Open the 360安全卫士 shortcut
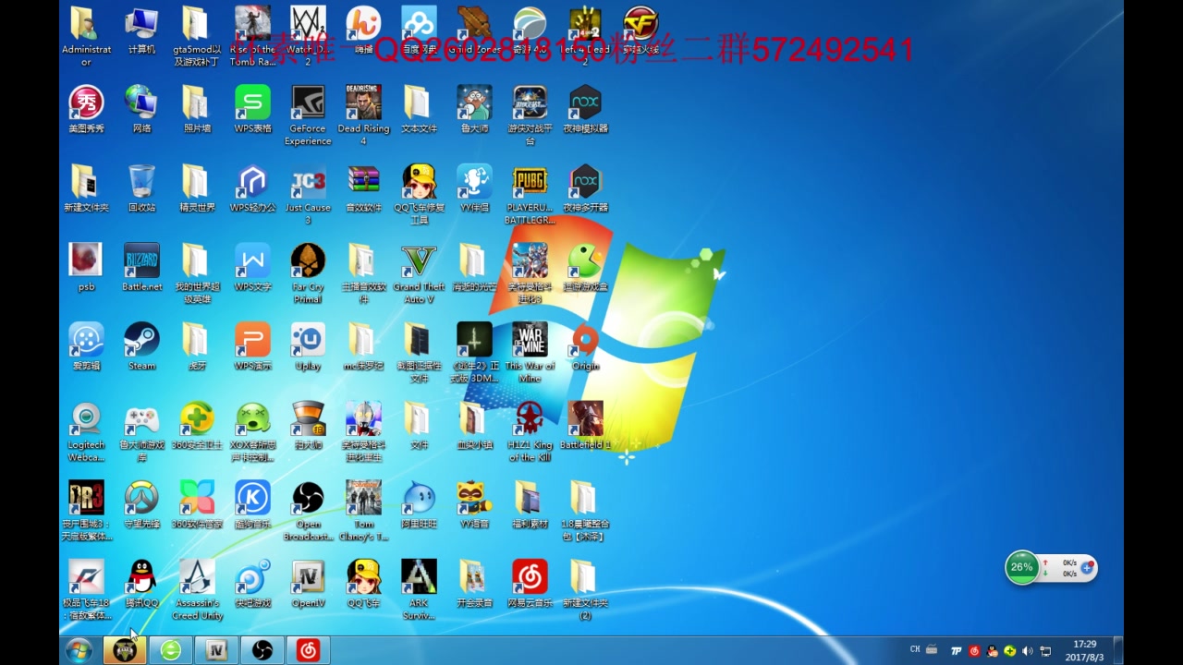Screen dimensions: 1183x665 (x=197, y=426)
